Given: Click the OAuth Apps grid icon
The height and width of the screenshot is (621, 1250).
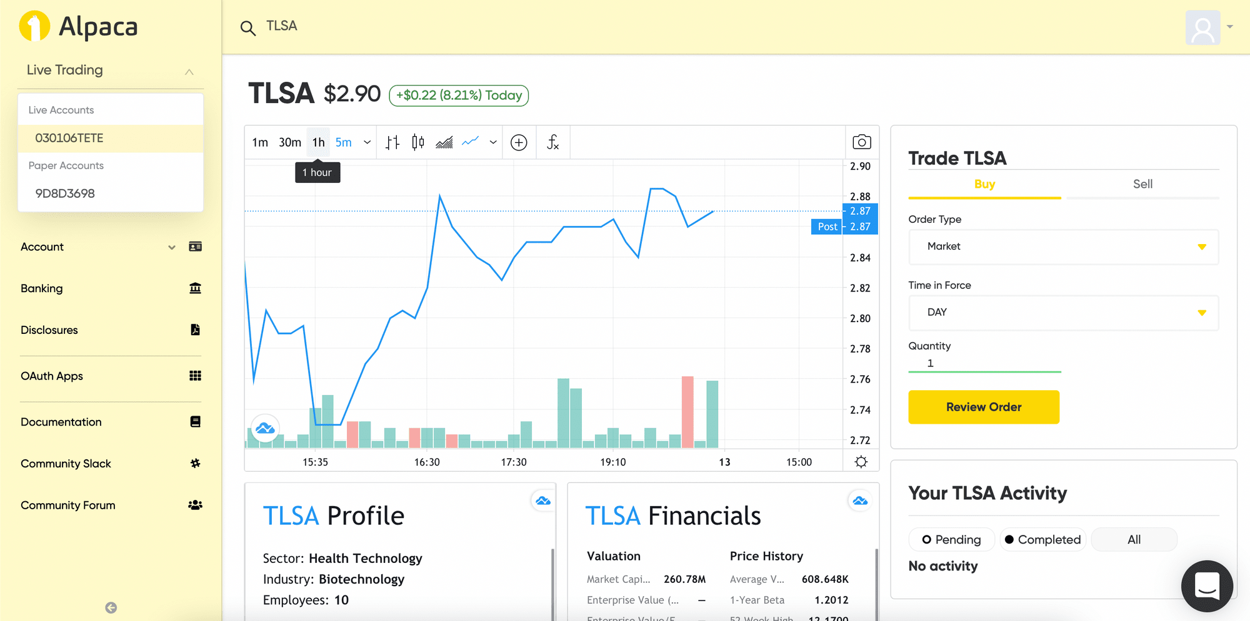Looking at the screenshot, I should (195, 376).
